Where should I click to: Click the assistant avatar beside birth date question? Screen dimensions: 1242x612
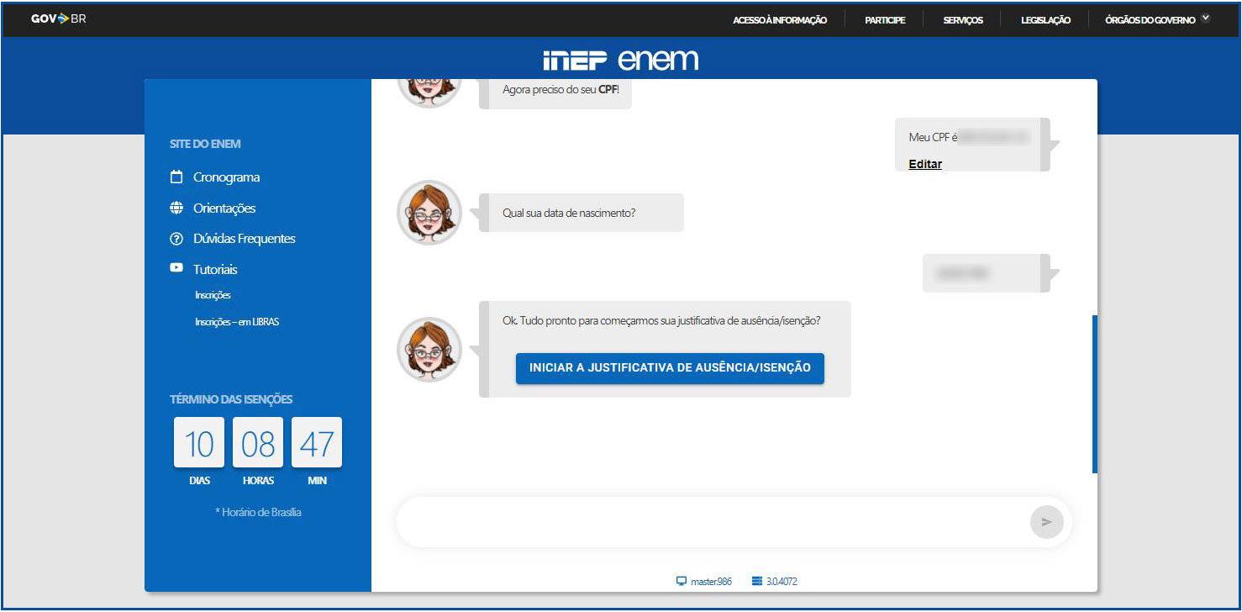429,213
